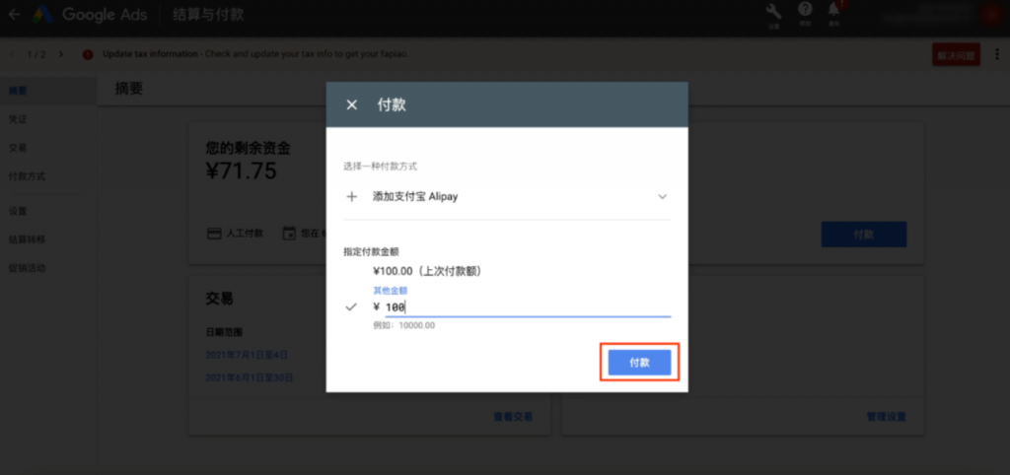Click the red alert icon before Update tax information

[x=88, y=55]
